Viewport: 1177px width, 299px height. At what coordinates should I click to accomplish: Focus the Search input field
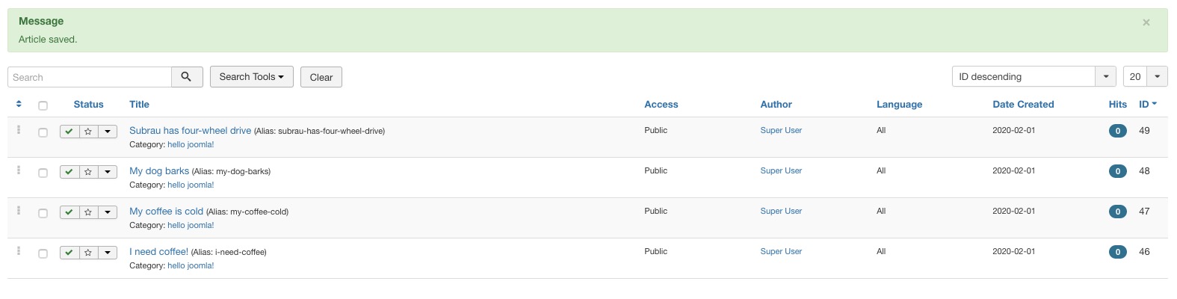90,77
